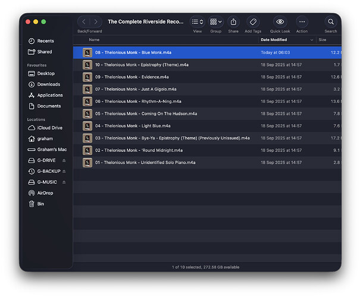Image resolution: width=360 pixels, height=297 pixels.
Task: Go forward with the Forward arrow
Action: tap(96, 22)
